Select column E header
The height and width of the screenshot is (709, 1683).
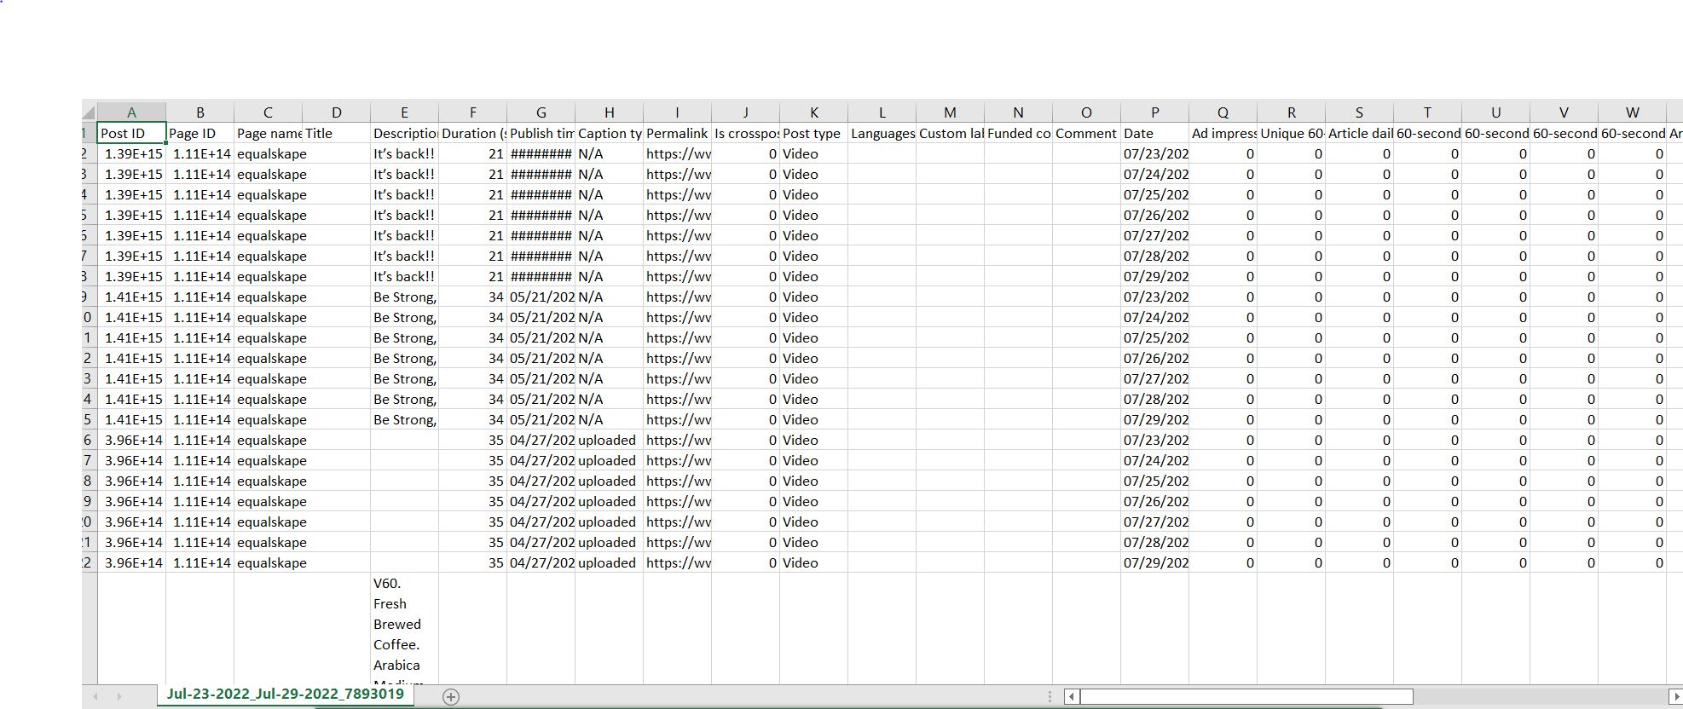[x=404, y=112]
